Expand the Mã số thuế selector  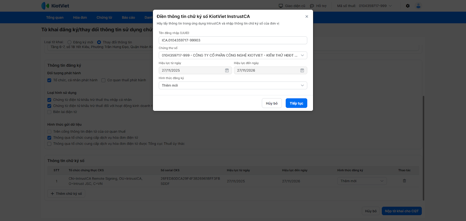click(390, 6)
